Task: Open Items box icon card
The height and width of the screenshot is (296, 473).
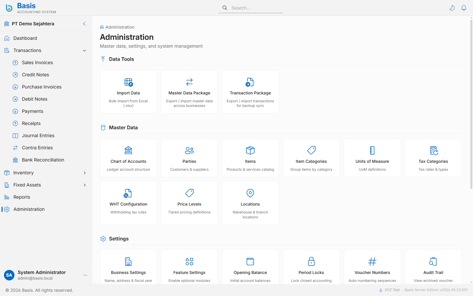Action: point(250,150)
